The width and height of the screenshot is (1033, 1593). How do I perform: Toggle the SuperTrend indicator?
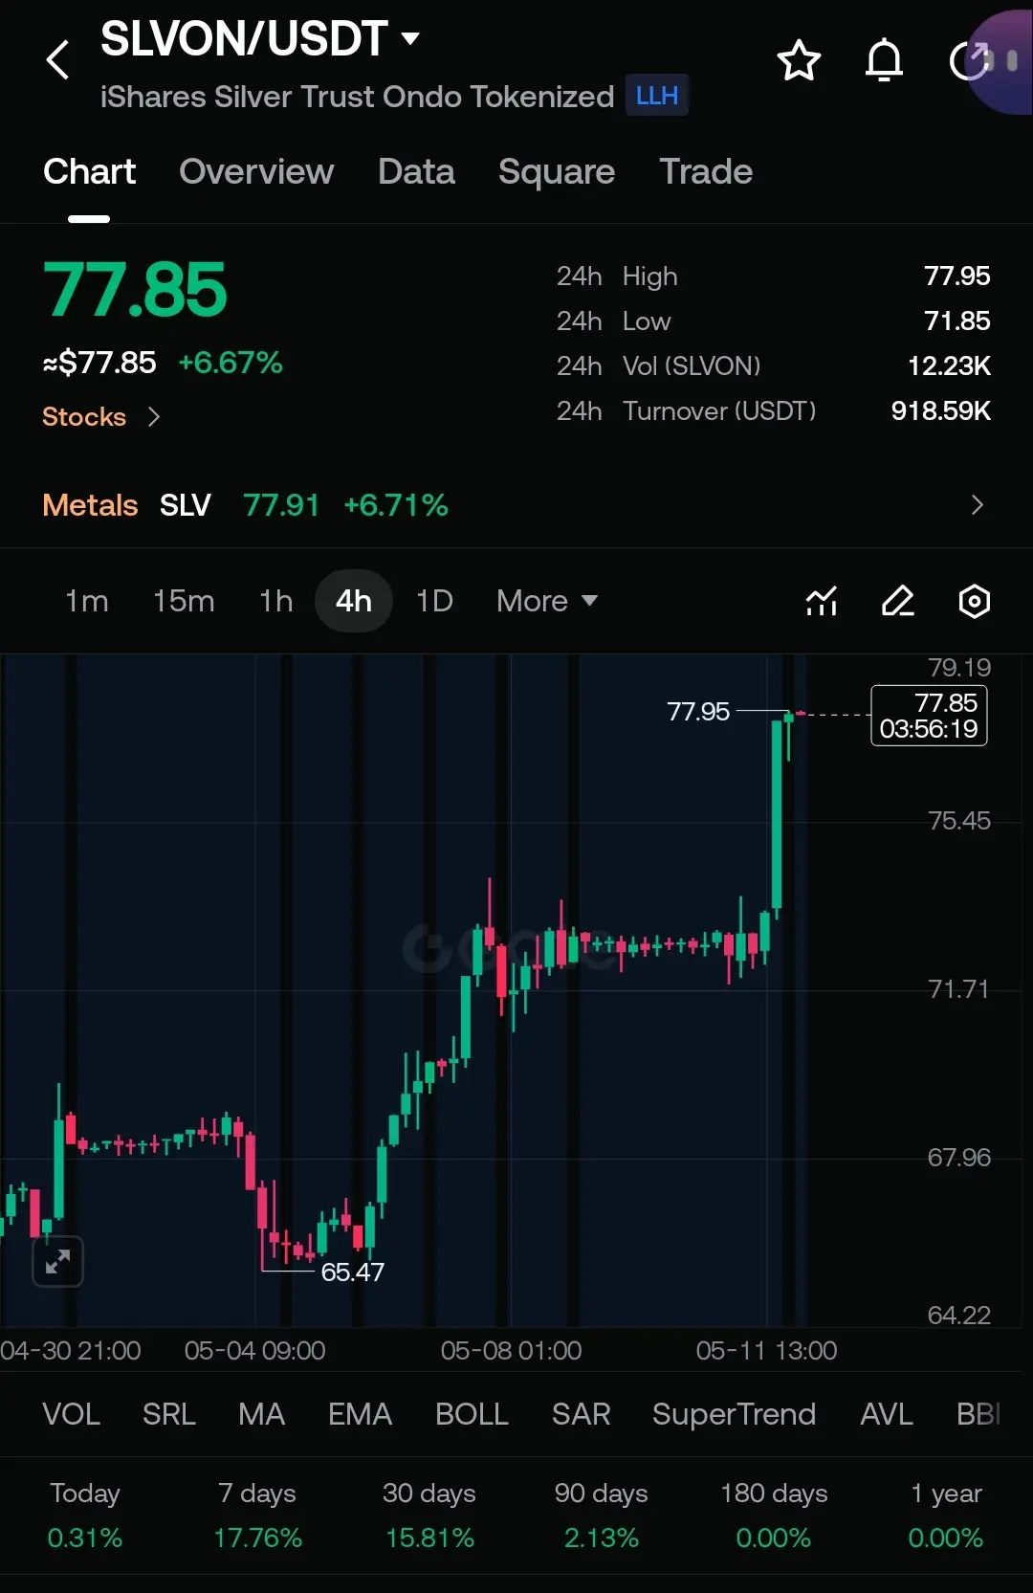coord(734,1414)
